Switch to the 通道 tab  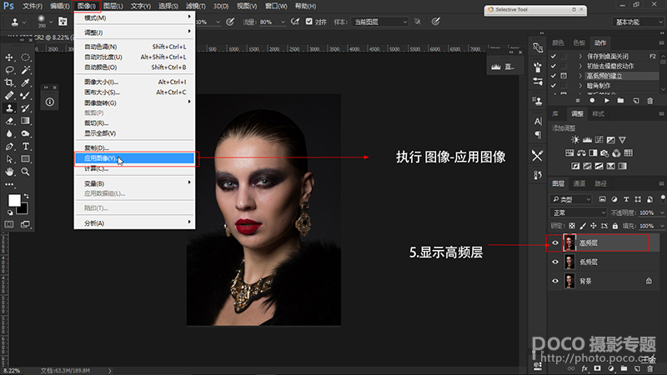579,183
